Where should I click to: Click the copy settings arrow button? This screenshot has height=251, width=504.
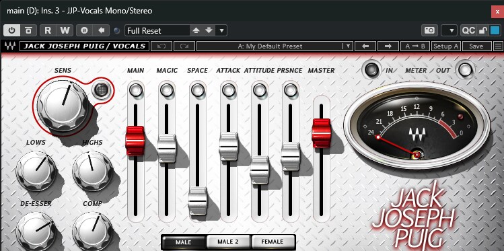click(102, 30)
